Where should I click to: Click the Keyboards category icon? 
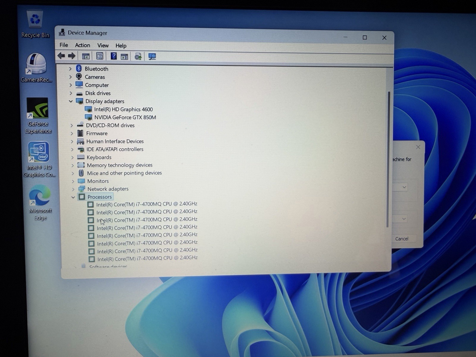pyautogui.click(x=81, y=157)
